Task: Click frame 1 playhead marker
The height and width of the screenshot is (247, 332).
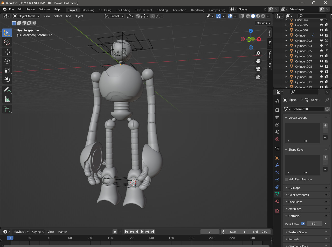Action: pyautogui.click(x=10, y=238)
